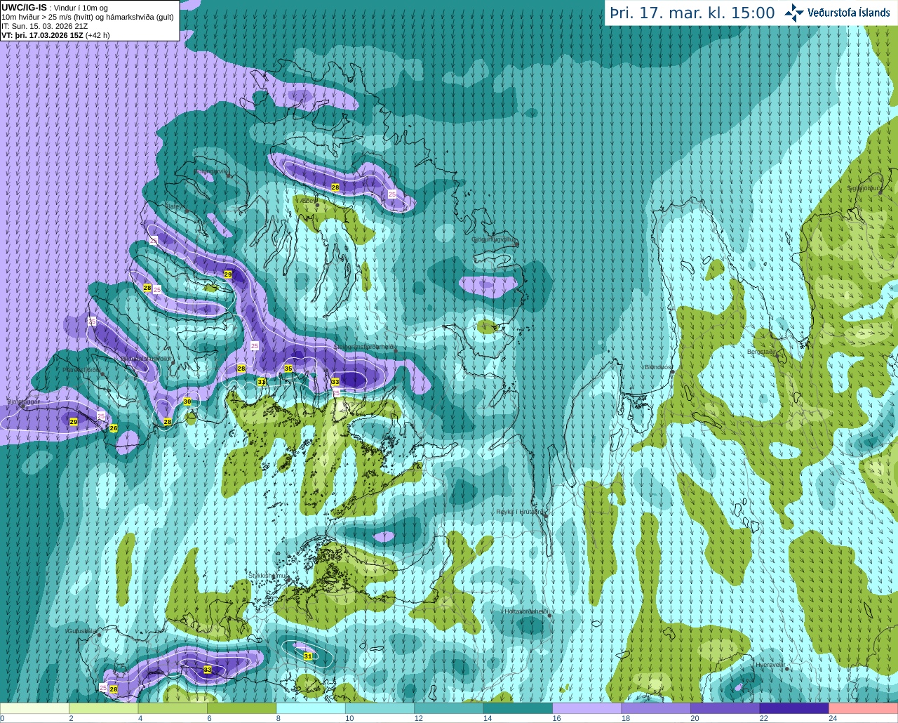Click the Siglufjörður station label
Viewport: 898px width, 723px height.
864,188
